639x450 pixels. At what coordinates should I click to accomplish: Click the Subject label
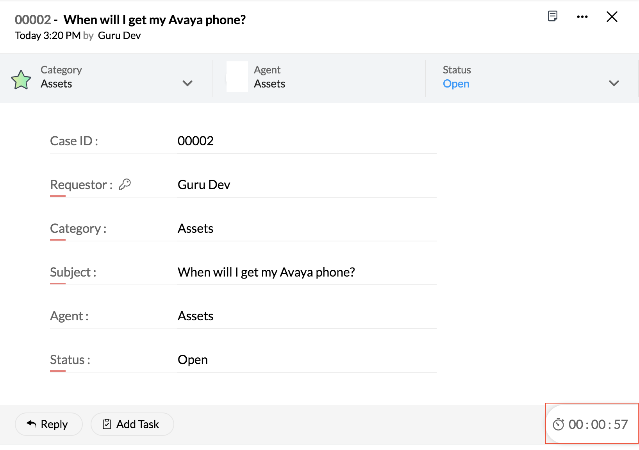tap(73, 272)
